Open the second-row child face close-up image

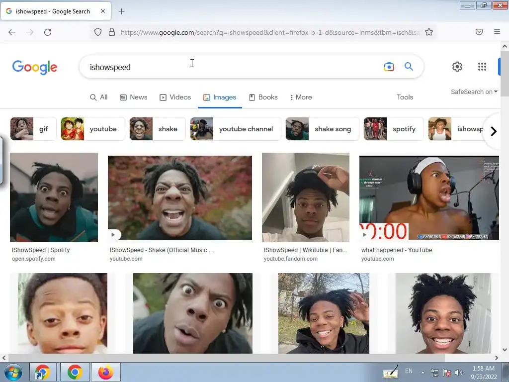pyautogui.click(x=62, y=313)
